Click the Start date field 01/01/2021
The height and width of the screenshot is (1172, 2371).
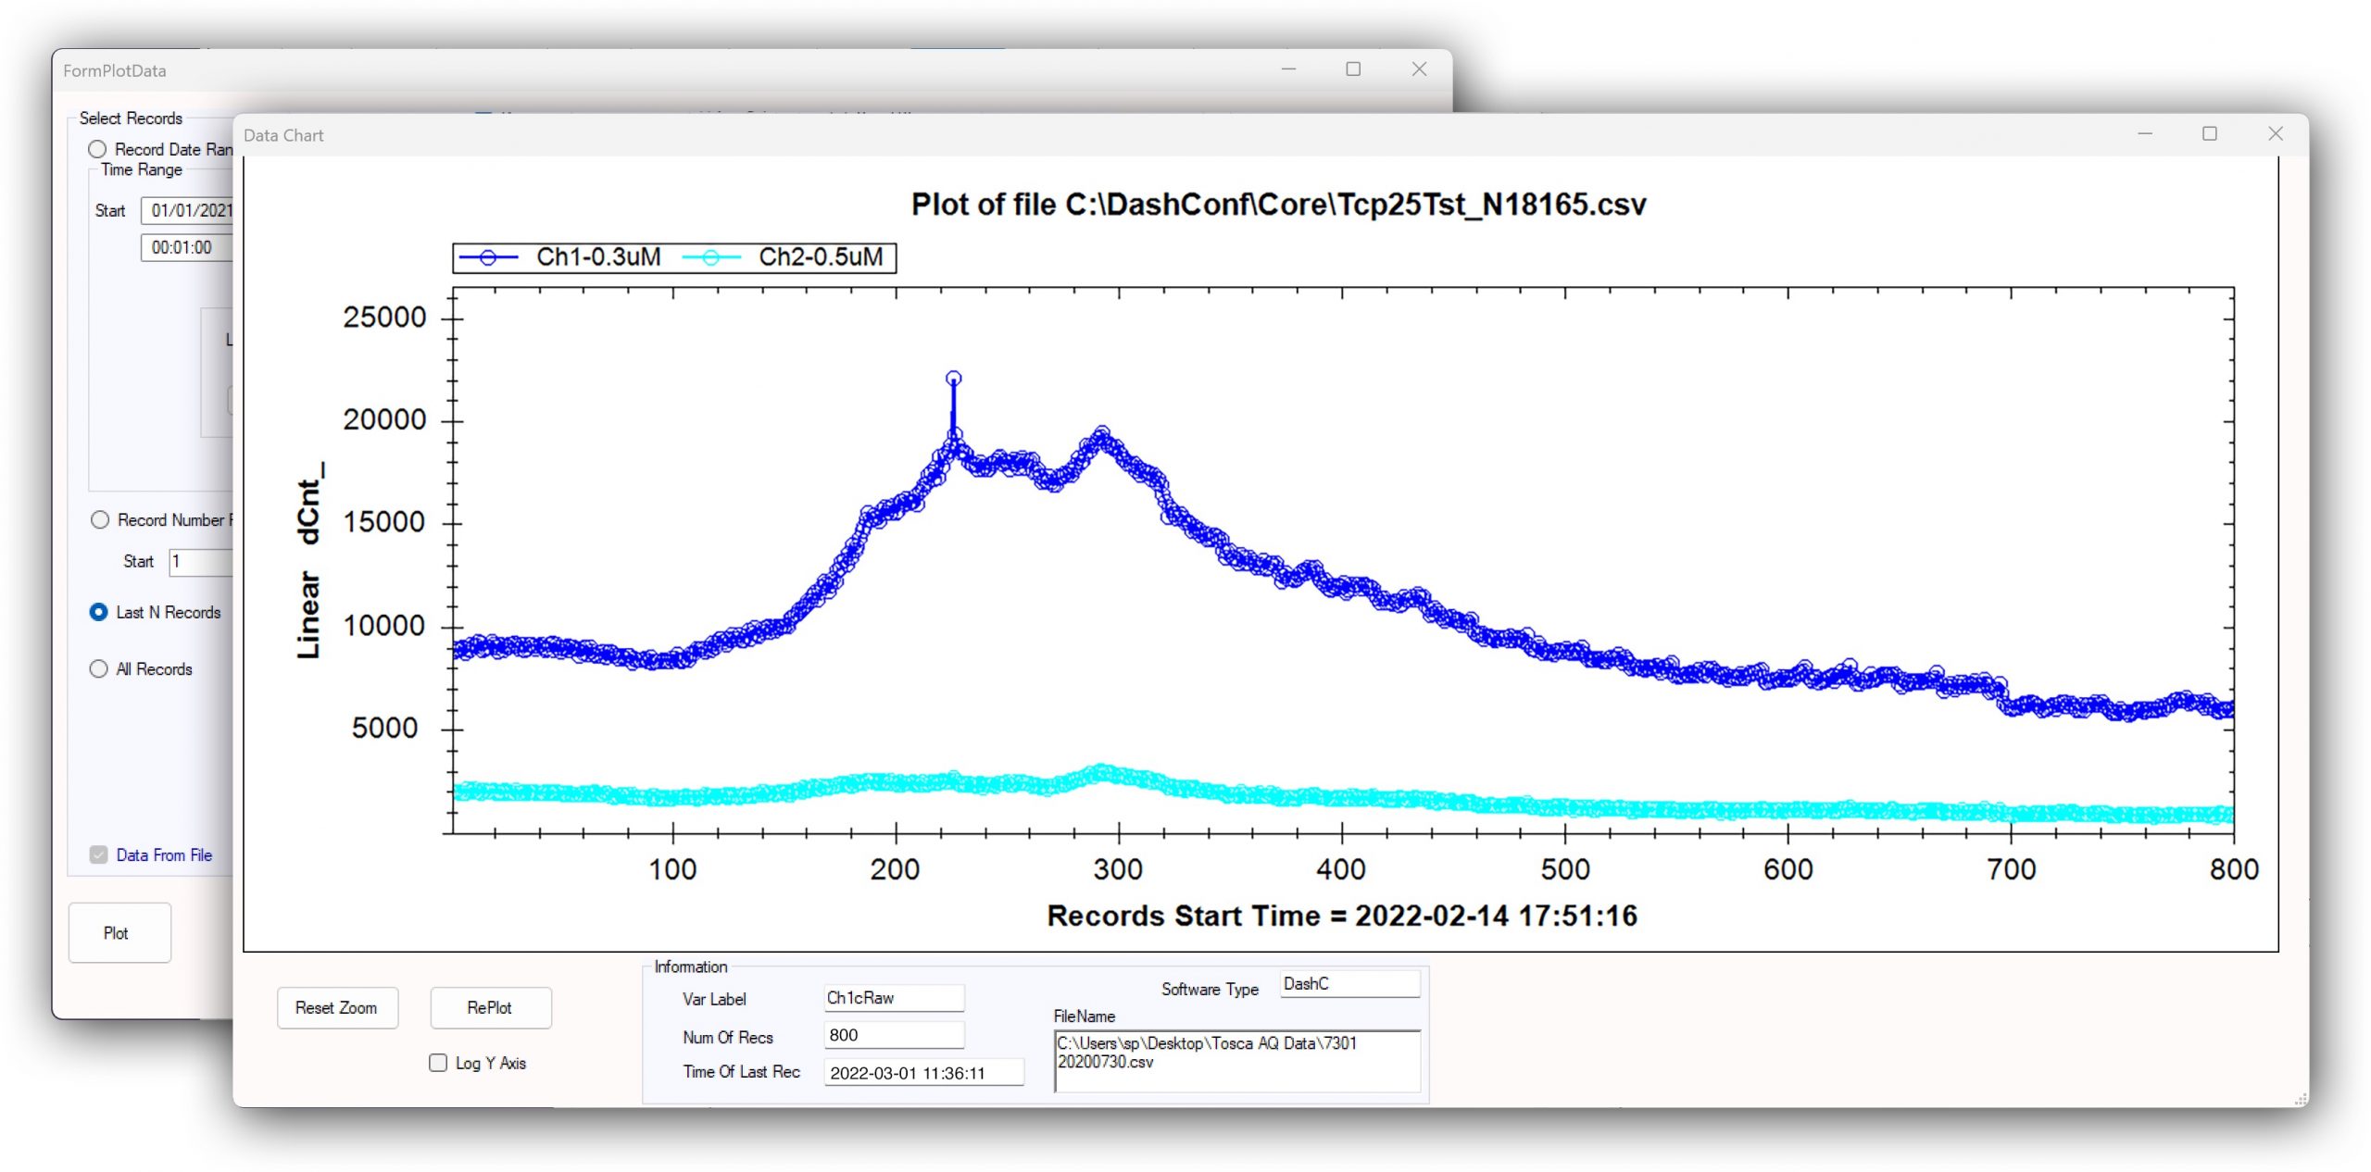(x=190, y=210)
